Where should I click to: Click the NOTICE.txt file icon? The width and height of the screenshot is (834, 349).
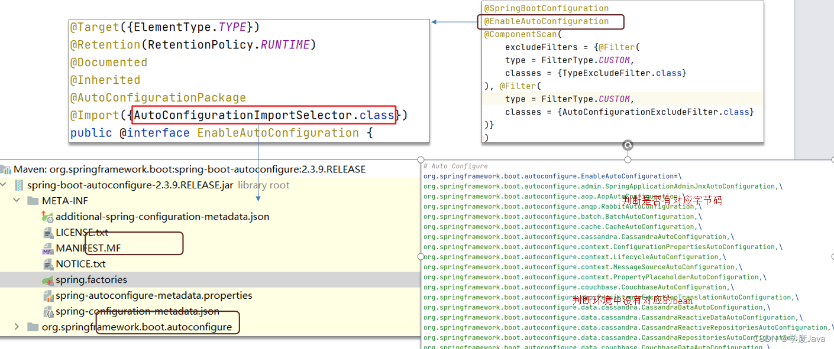tap(47, 264)
